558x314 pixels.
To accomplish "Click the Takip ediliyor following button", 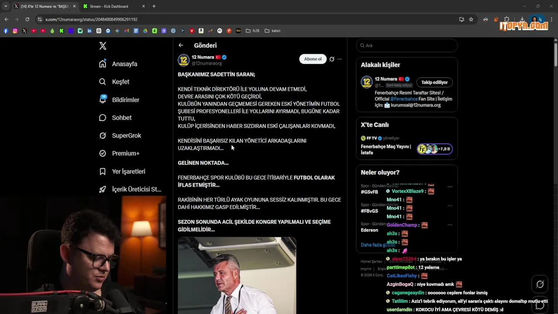I will [x=434, y=82].
